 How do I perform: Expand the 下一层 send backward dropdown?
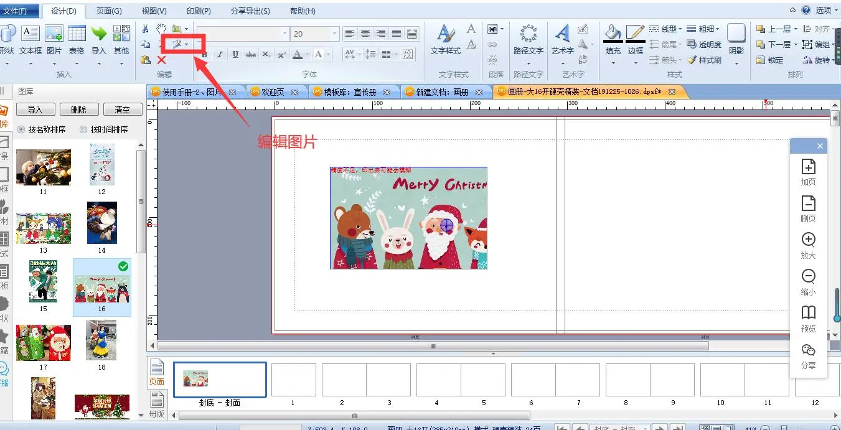tap(794, 44)
